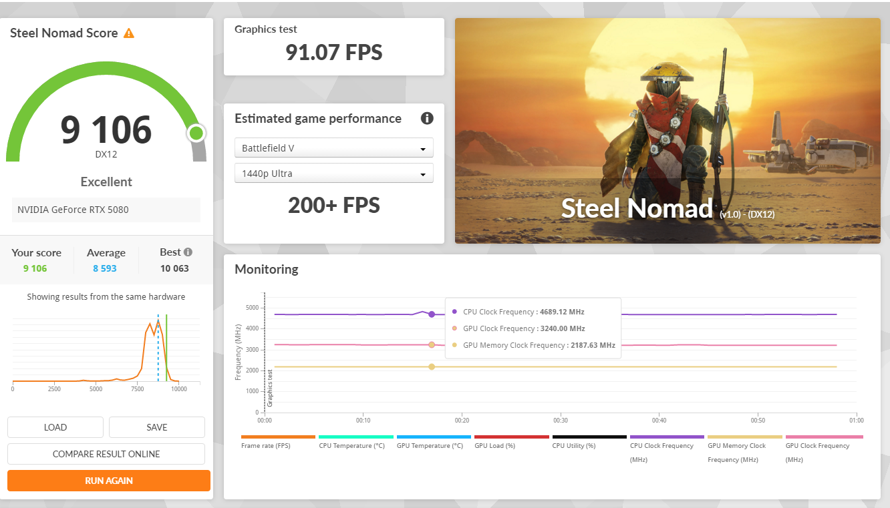
Task: Click the Excellent rating label
Action: (106, 182)
